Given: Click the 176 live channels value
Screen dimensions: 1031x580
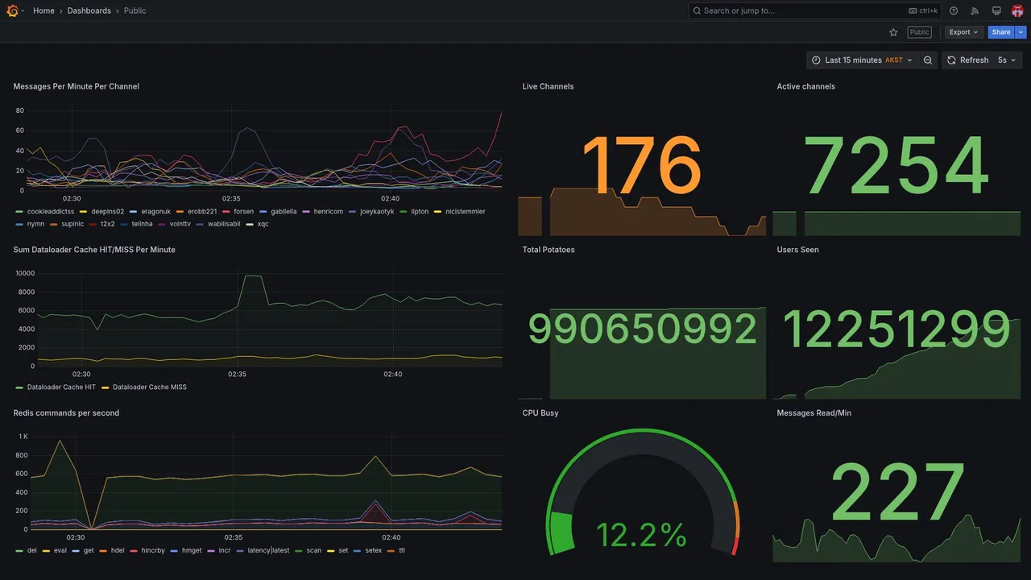Looking at the screenshot, I should [x=642, y=167].
